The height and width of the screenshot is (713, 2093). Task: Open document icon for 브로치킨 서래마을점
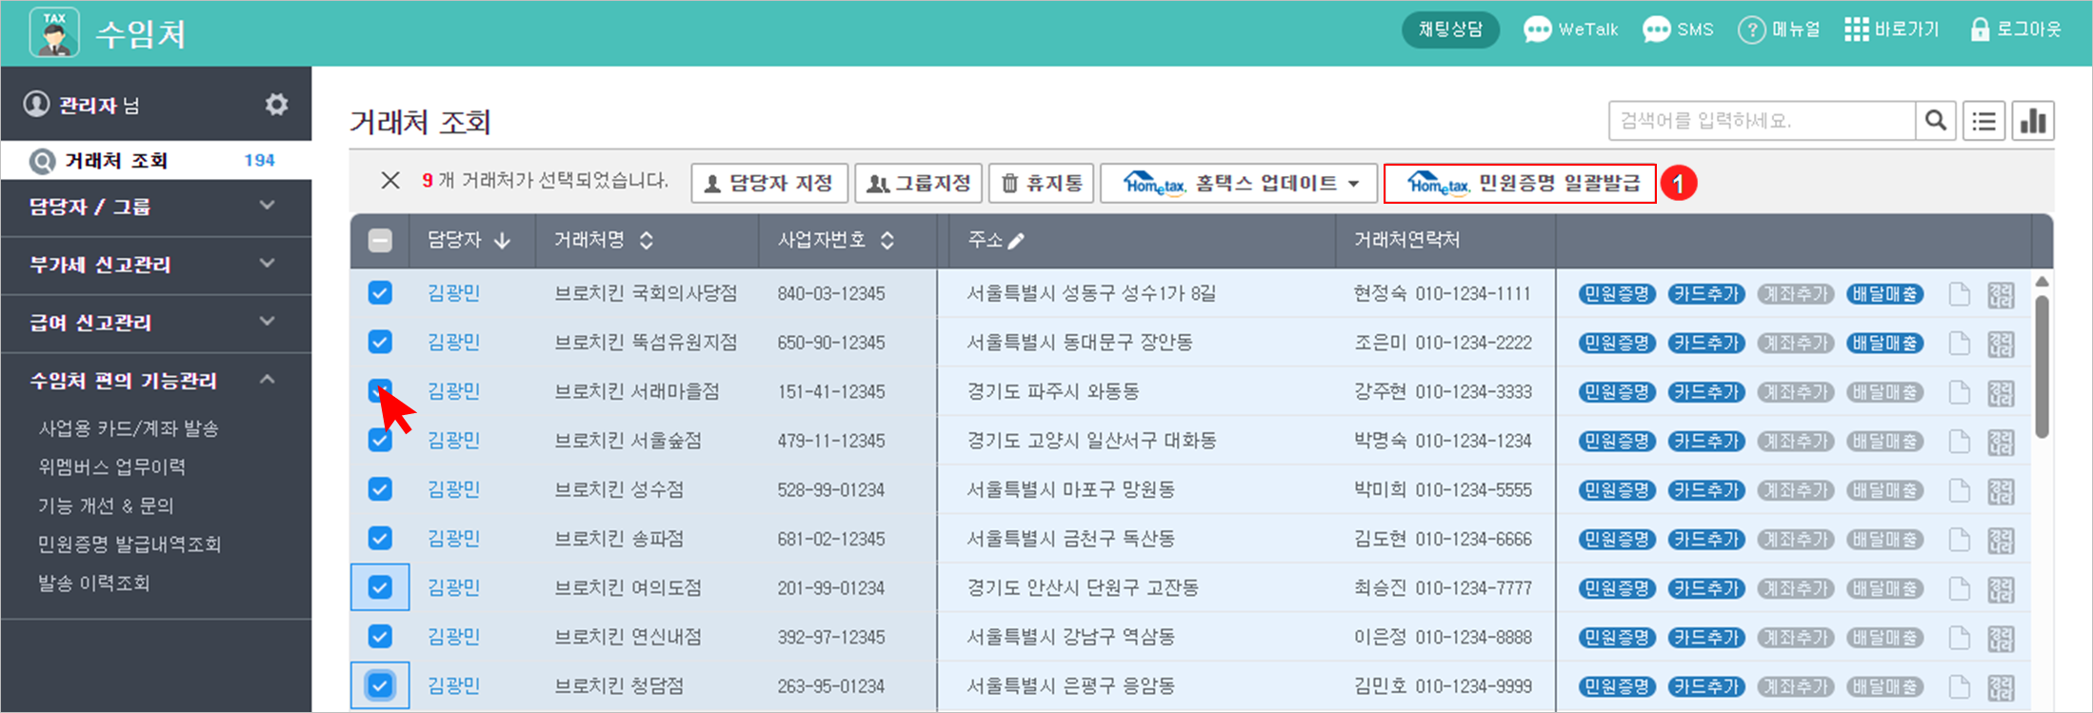(x=1959, y=392)
